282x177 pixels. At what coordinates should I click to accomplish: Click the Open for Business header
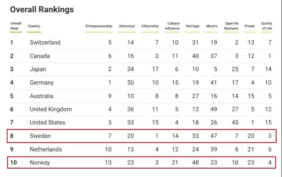[232, 26]
